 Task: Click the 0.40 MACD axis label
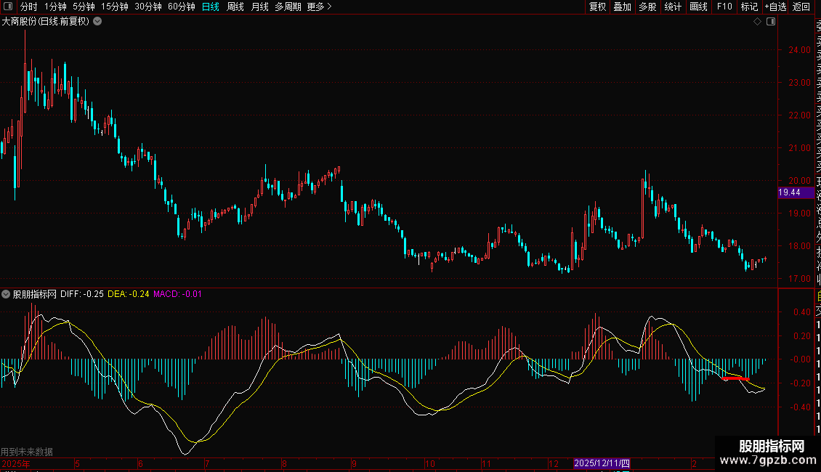[x=802, y=312]
